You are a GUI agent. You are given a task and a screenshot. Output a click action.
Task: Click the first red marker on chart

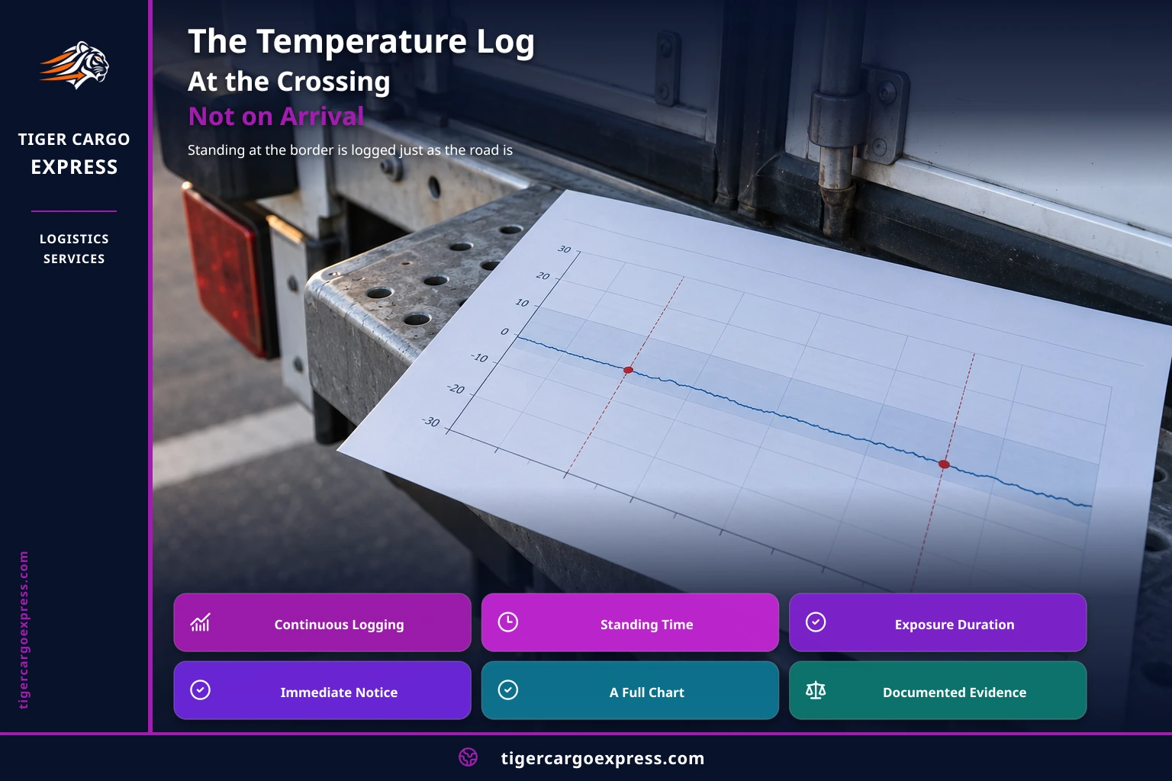coord(628,370)
